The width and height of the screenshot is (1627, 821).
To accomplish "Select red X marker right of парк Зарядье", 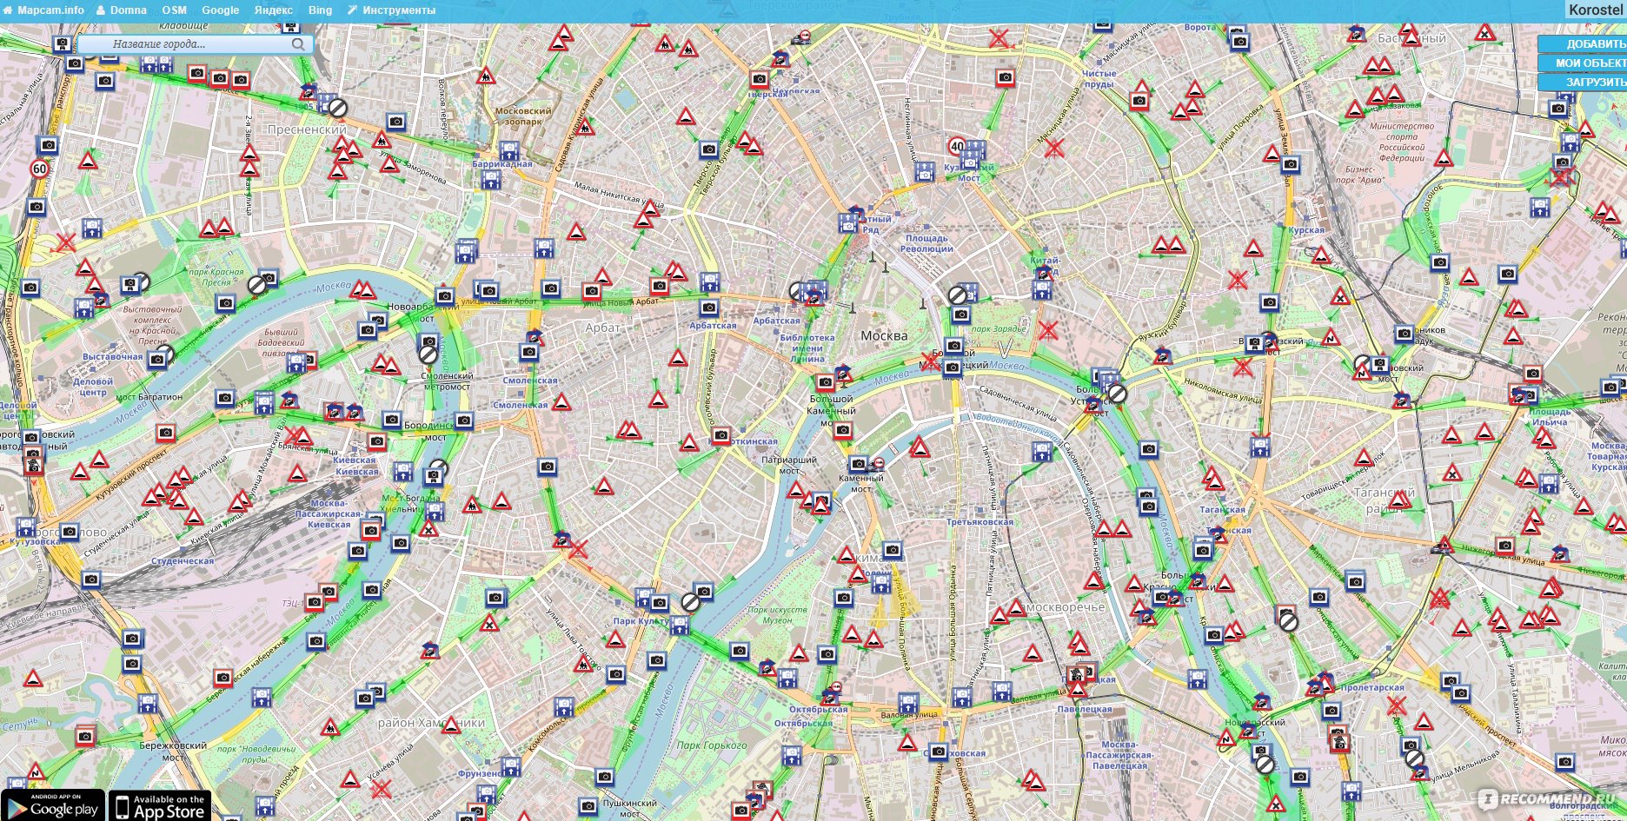I will pyautogui.click(x=1047, y=330).
